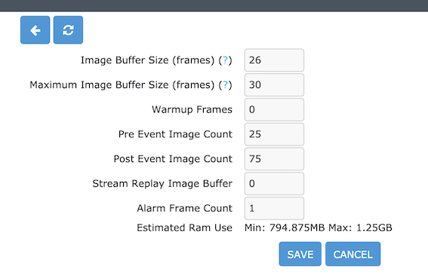Focus the Image Buffer Size field
Image resolution: width=428 pixels, height=279 pixels.
pyautogui.click(x=274, y=60)
